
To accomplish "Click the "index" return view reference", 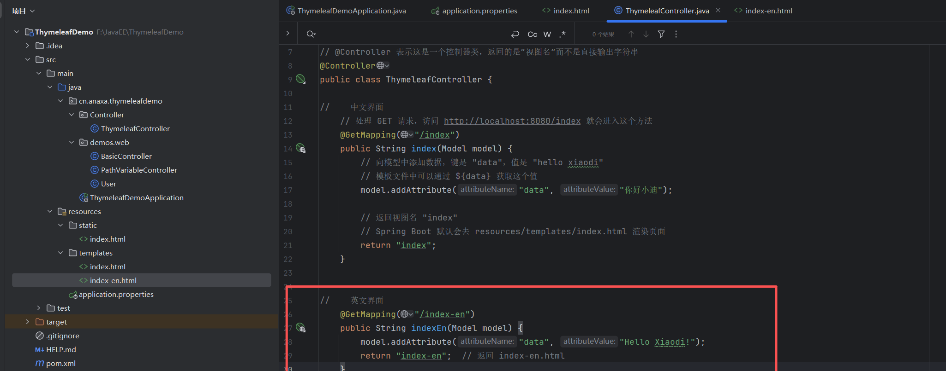I will click(x=413, y=245).
